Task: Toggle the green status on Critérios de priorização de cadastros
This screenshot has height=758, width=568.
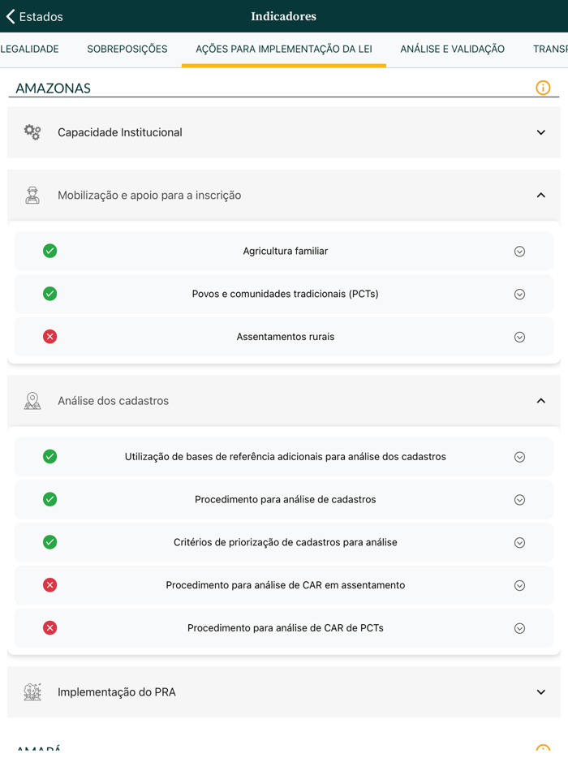Action: pyautogui.click(x=49, y=541)
